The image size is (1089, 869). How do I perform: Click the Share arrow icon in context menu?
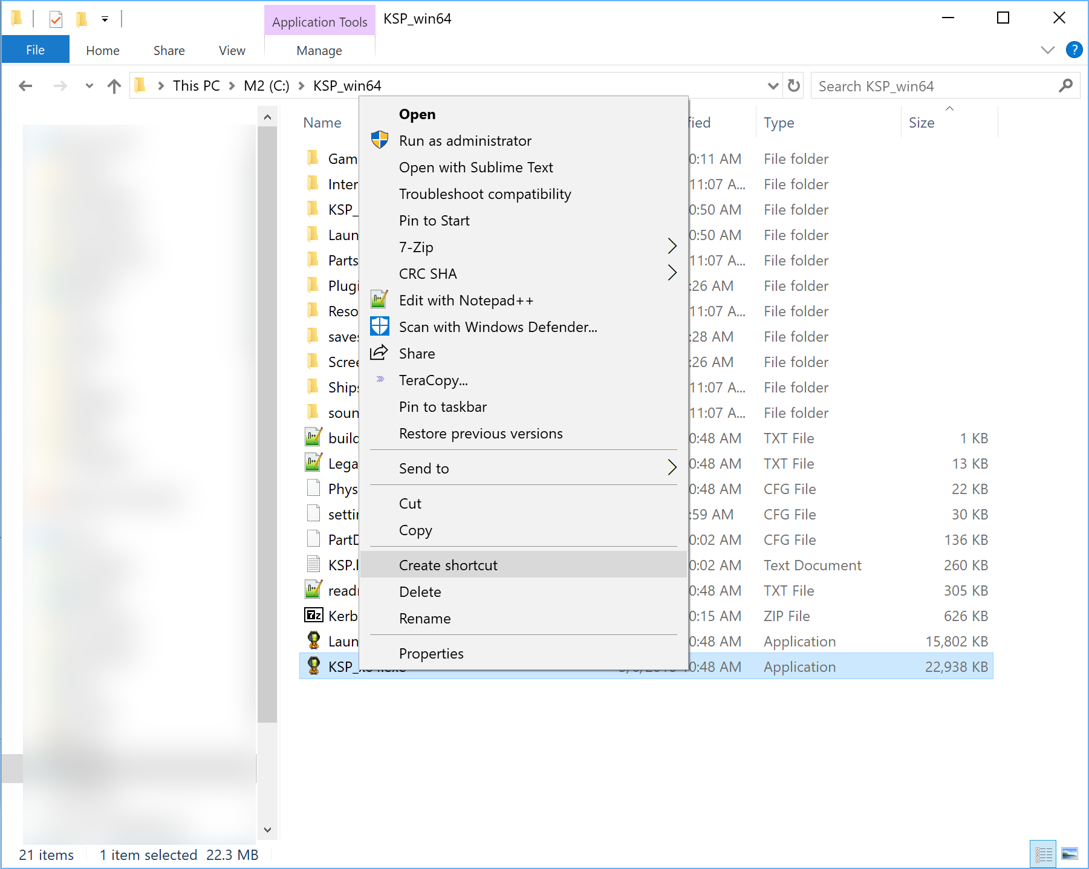pos(379,353)
